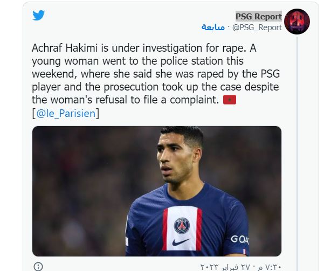Click the info circle icon below photo

tap(38, 267)
